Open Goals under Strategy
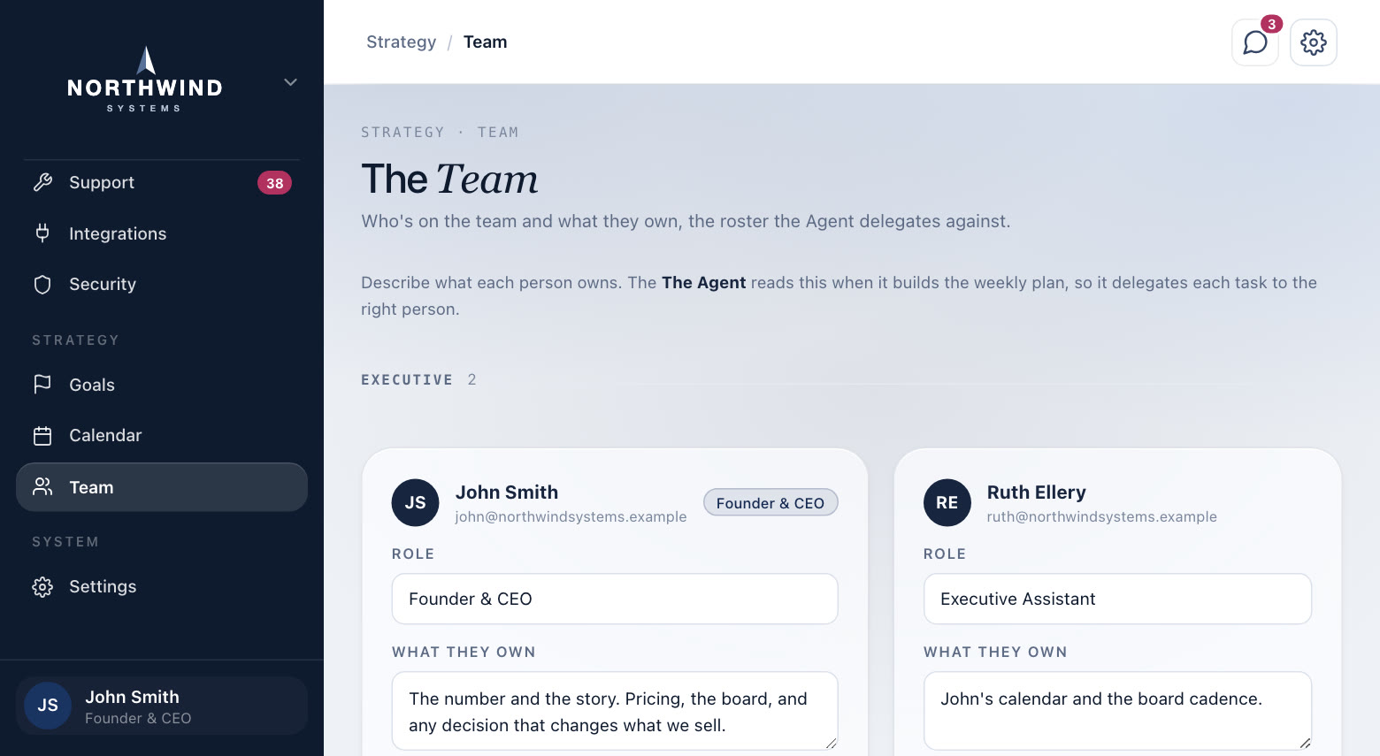 tap(162, 385)
